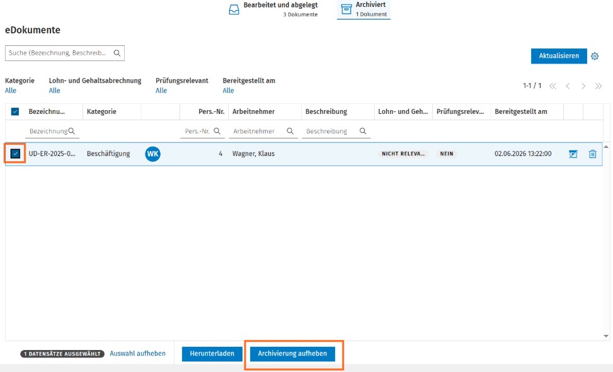Click the Archivierung aufheben button
This screenshot has width=613, height=372.
pyautogui.click(x=292, y=354)
